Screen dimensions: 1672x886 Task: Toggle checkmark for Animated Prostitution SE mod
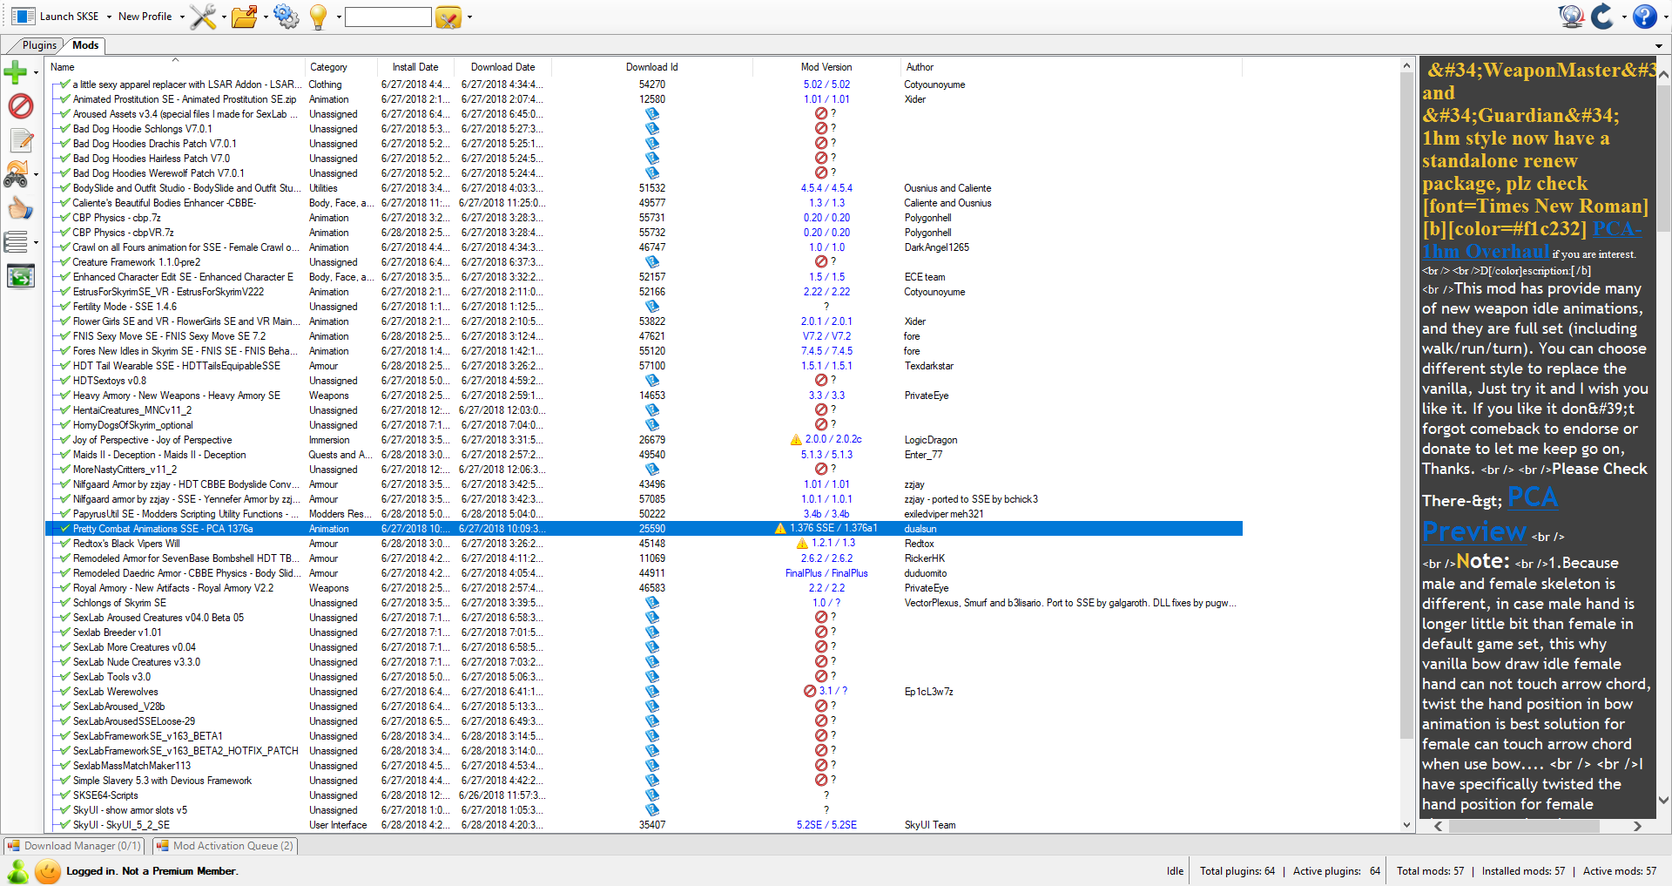click(64, 99)
